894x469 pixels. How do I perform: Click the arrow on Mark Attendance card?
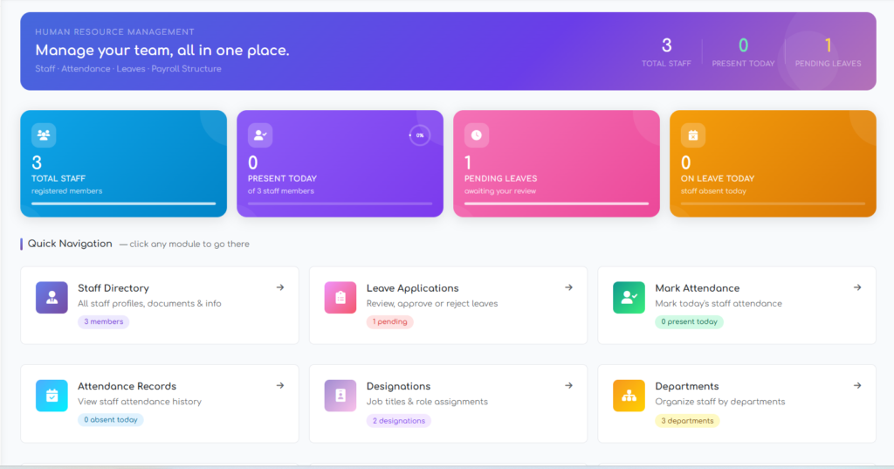tap(857, 287)
